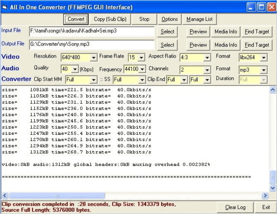
Task: Click the log's vertical scrollbar up arrow
Action: point(273,90)
